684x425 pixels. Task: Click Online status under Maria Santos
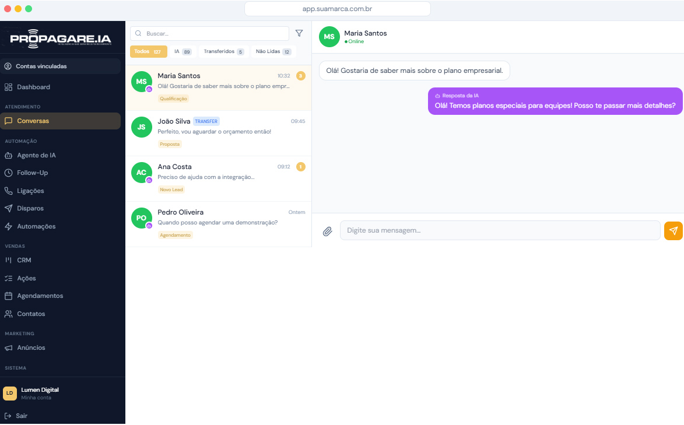tap(354, 41)
